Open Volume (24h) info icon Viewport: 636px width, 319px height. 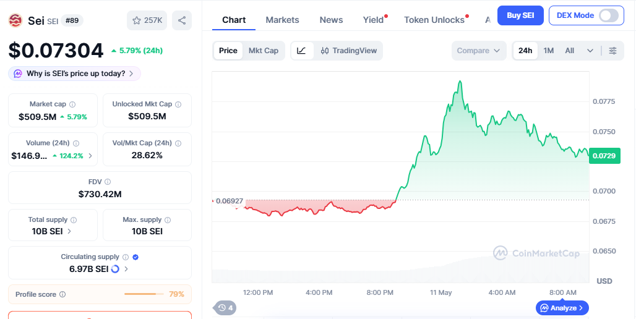pyautogui.click(x=76, y=143)
